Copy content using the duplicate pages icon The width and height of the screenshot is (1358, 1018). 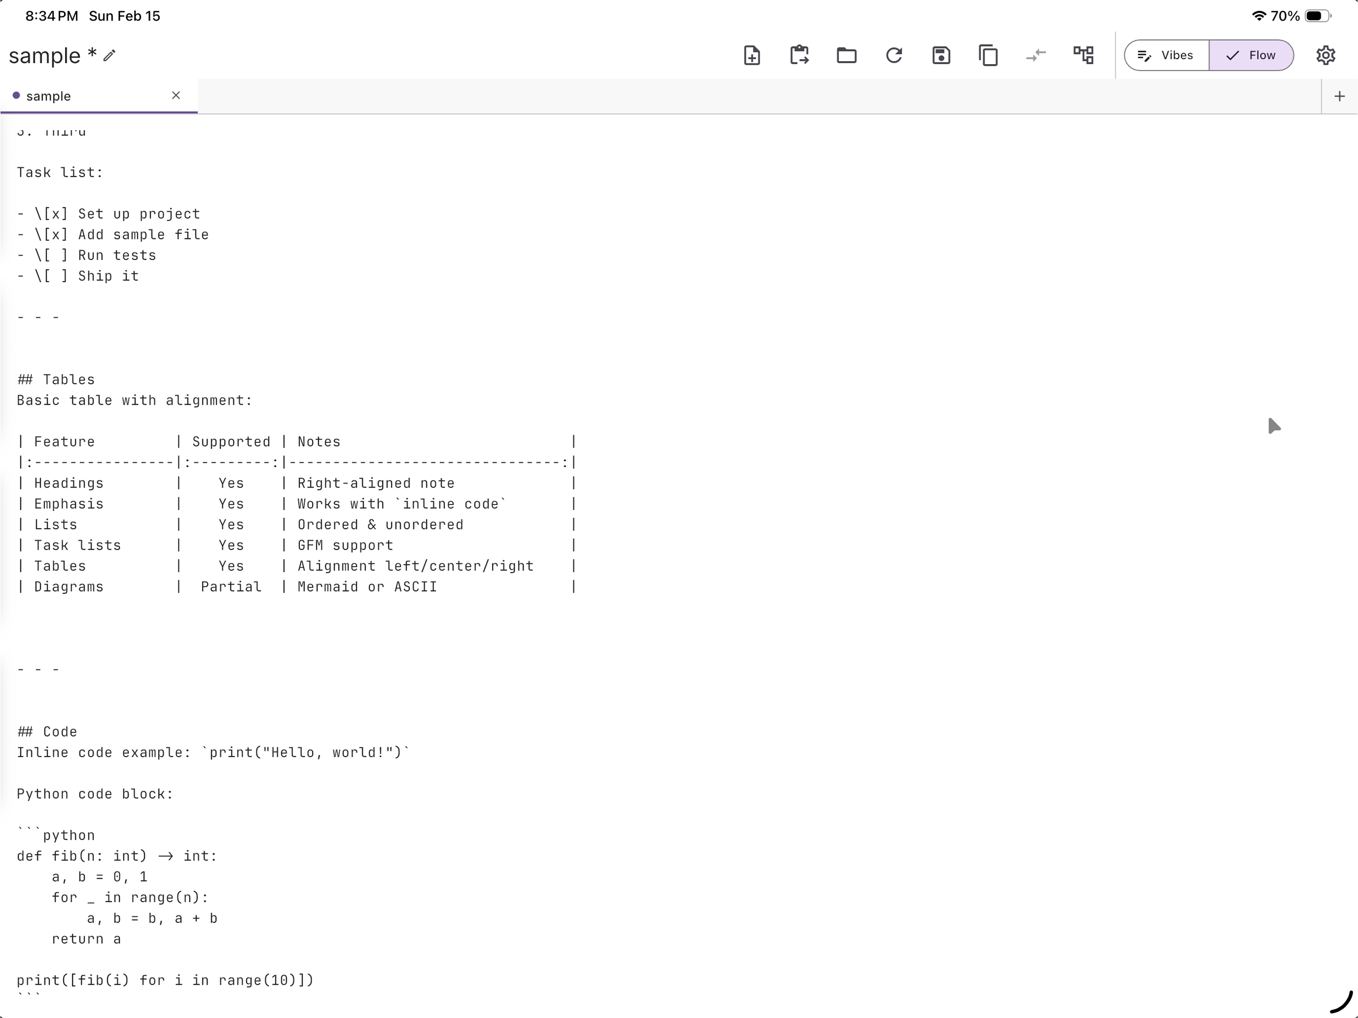tap(988, 55)
